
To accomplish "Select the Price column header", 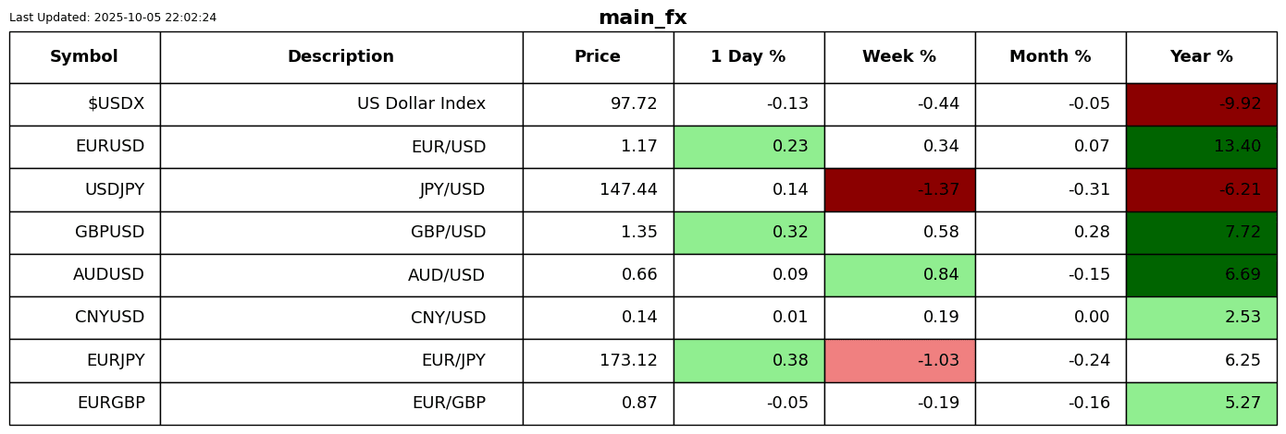I will click(x=598, y=57).
